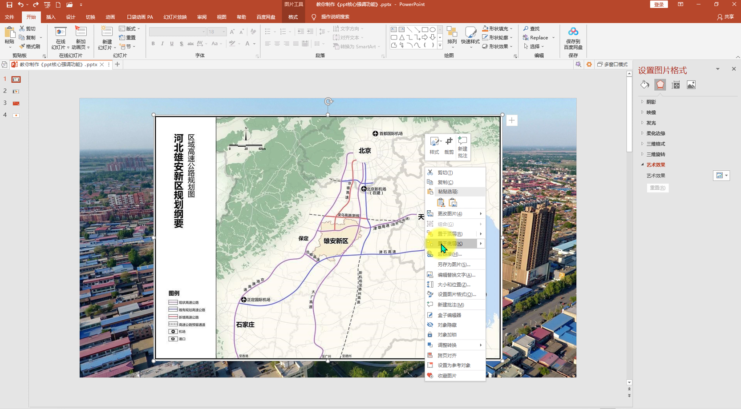Image resolution: width=741 pixels, height=409 pixels.
Task: Open the Arrange (排列) tool
Action: coord(452,36)
